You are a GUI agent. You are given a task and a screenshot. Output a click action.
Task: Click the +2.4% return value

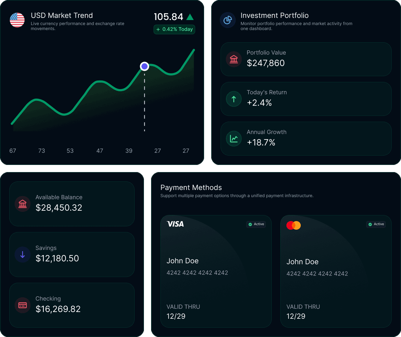[x=259, y=103]
